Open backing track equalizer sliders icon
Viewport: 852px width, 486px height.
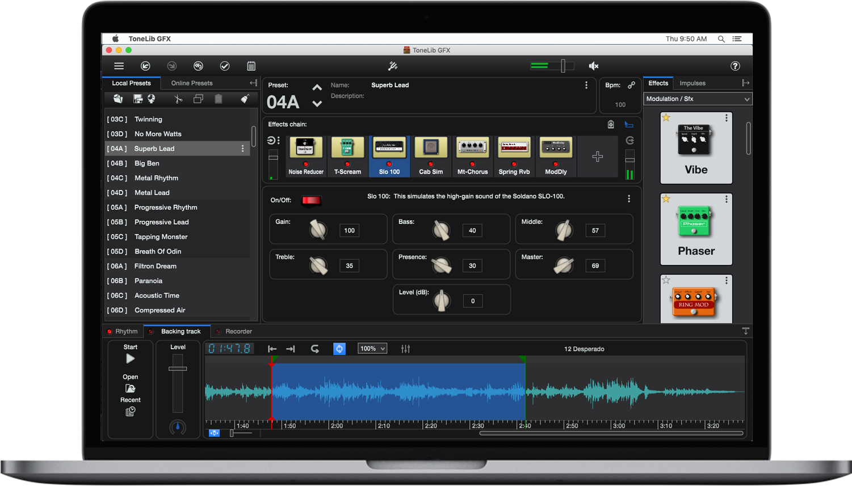[405, 349]
